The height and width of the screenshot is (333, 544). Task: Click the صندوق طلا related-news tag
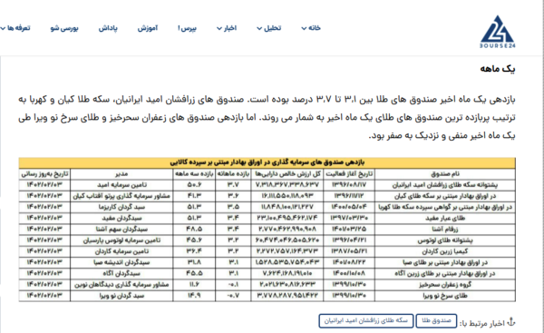(x=436, y=321)
